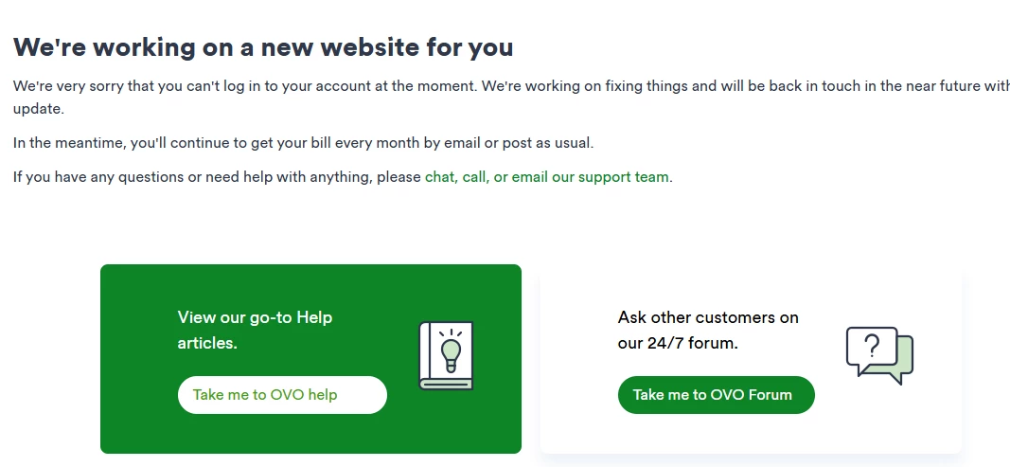1010x467 pixels.
Task: Click the 'In the meantime' billing paragraph
Action: coord(303,143)
